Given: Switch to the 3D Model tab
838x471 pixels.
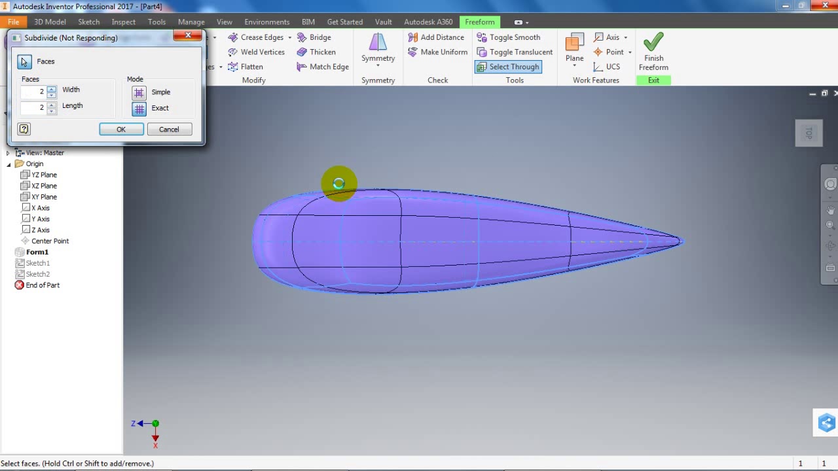Looking at the screenshot, I should click(x=50, y=22).
